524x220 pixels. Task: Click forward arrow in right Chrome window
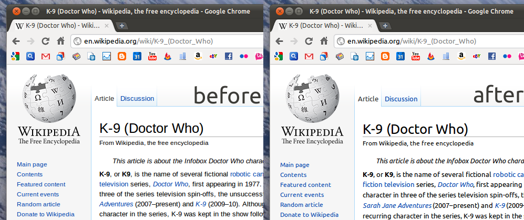coord(294,41)
